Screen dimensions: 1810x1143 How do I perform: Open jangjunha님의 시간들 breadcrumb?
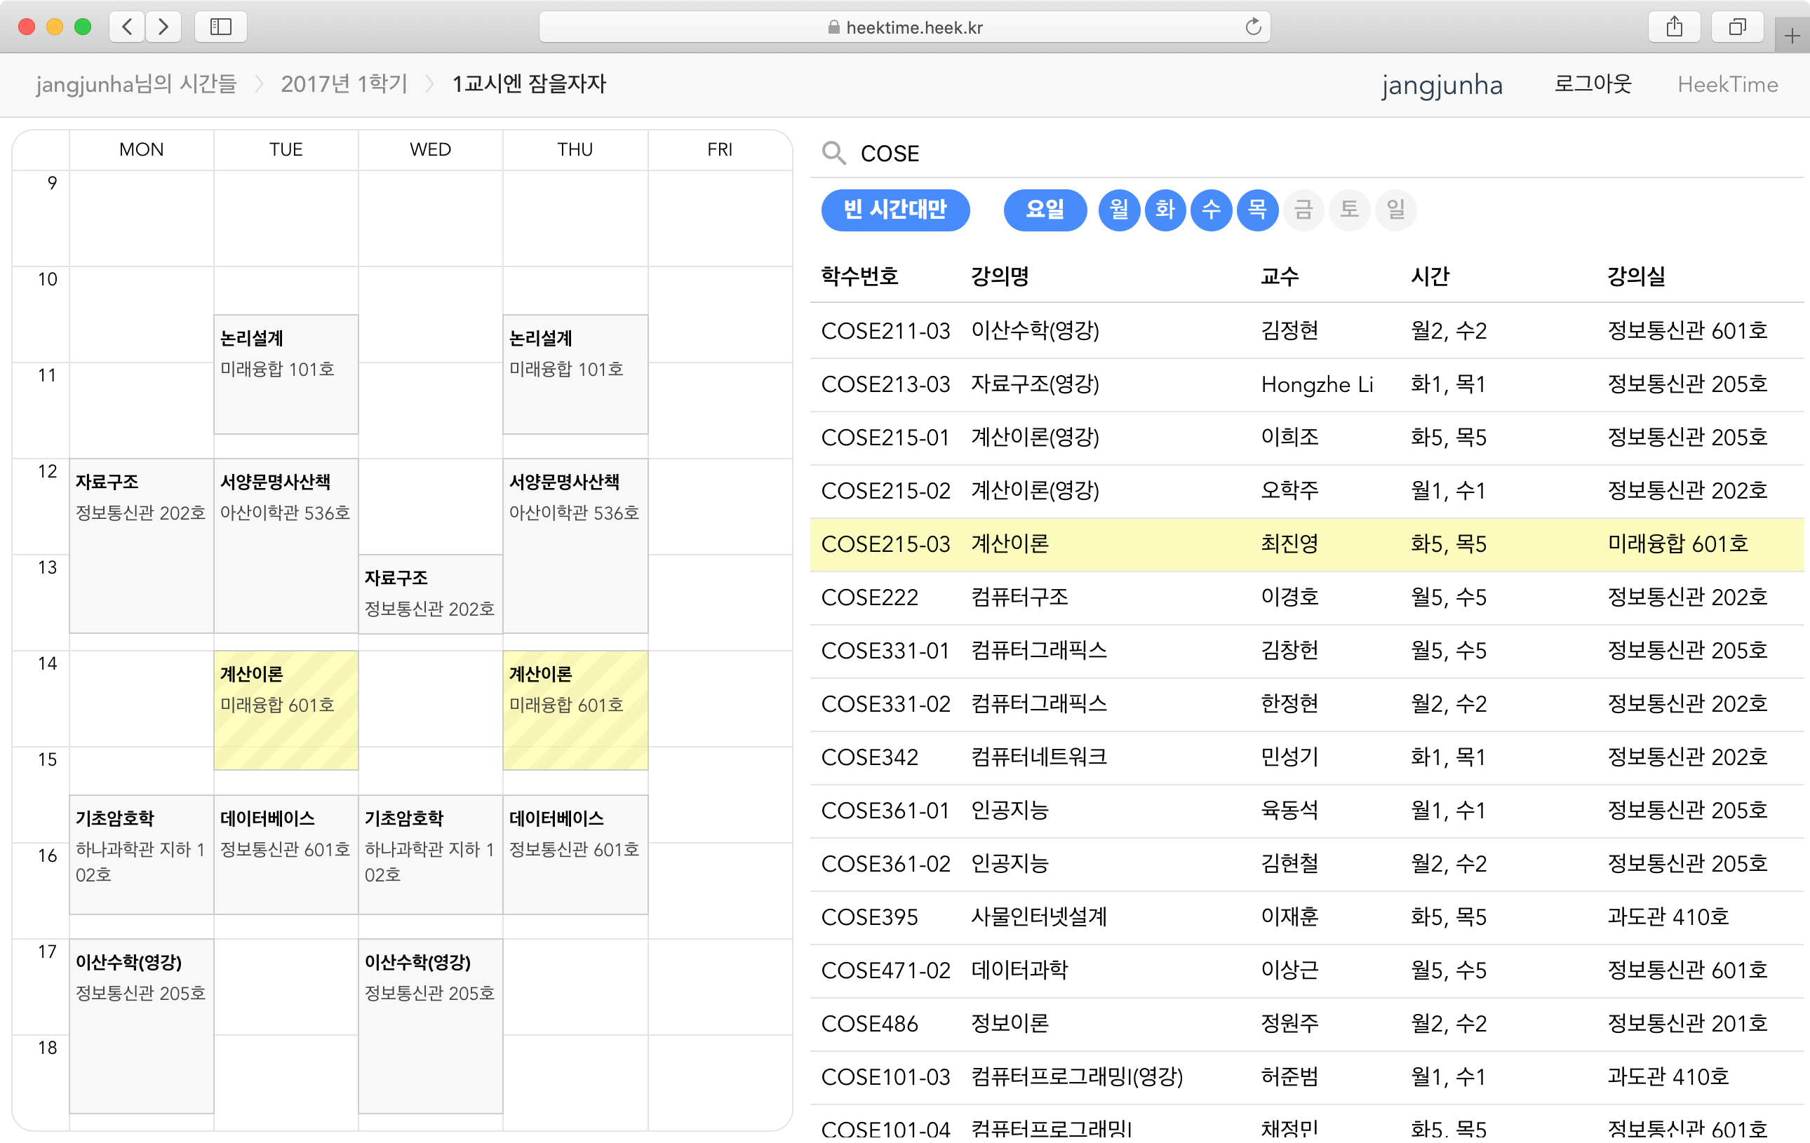click(x=136, y=83)
